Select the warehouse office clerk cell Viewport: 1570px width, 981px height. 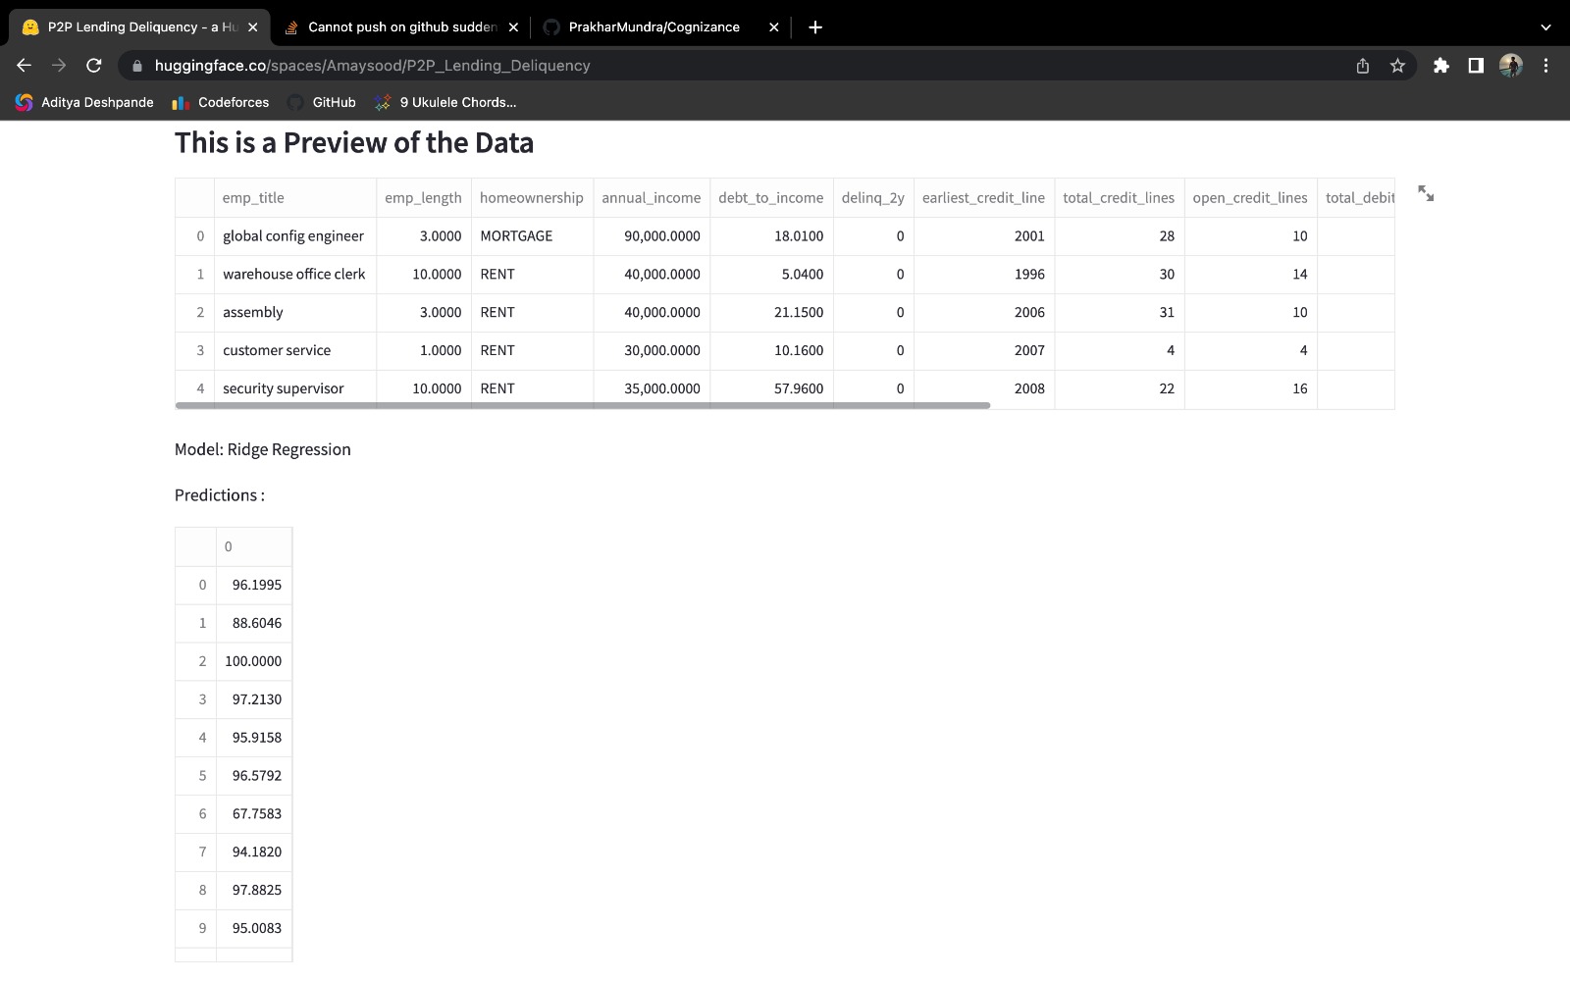pos(295,275)
